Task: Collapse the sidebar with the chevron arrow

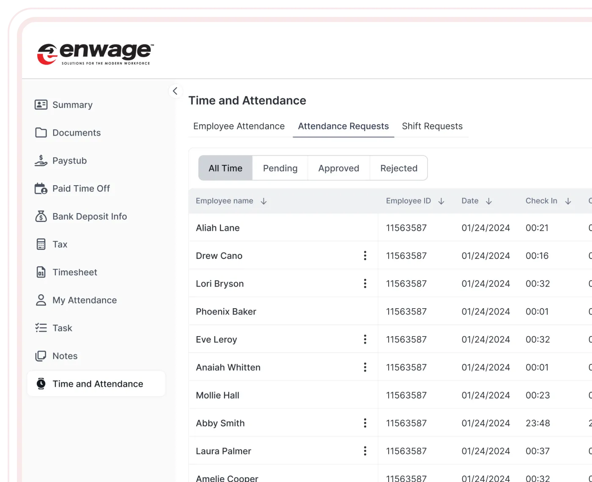Action: pos(175,91)
